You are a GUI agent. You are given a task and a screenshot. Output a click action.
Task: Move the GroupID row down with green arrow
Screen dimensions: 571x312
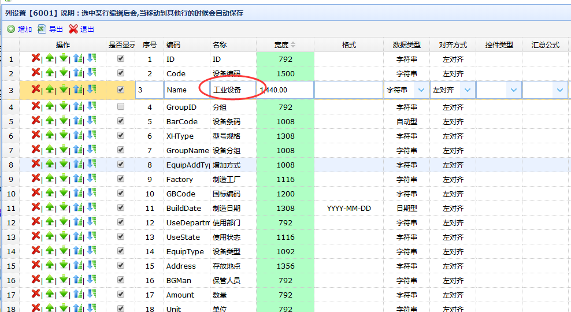point(64,106)
